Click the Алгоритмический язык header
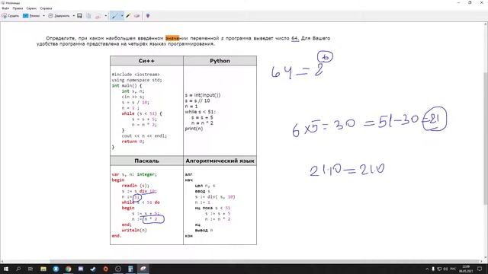 (x=220, y=161)
